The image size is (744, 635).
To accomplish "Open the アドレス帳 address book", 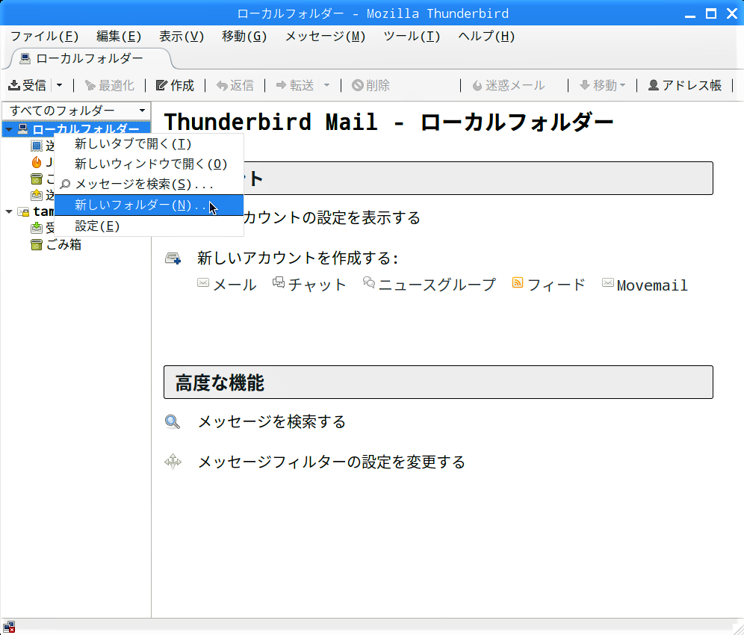I will [685, 85].
